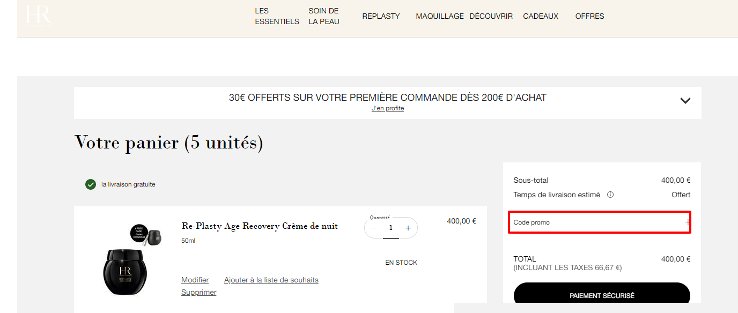Click the plus icon beside Code promo

pyautogui.click(x=688, y=222)
